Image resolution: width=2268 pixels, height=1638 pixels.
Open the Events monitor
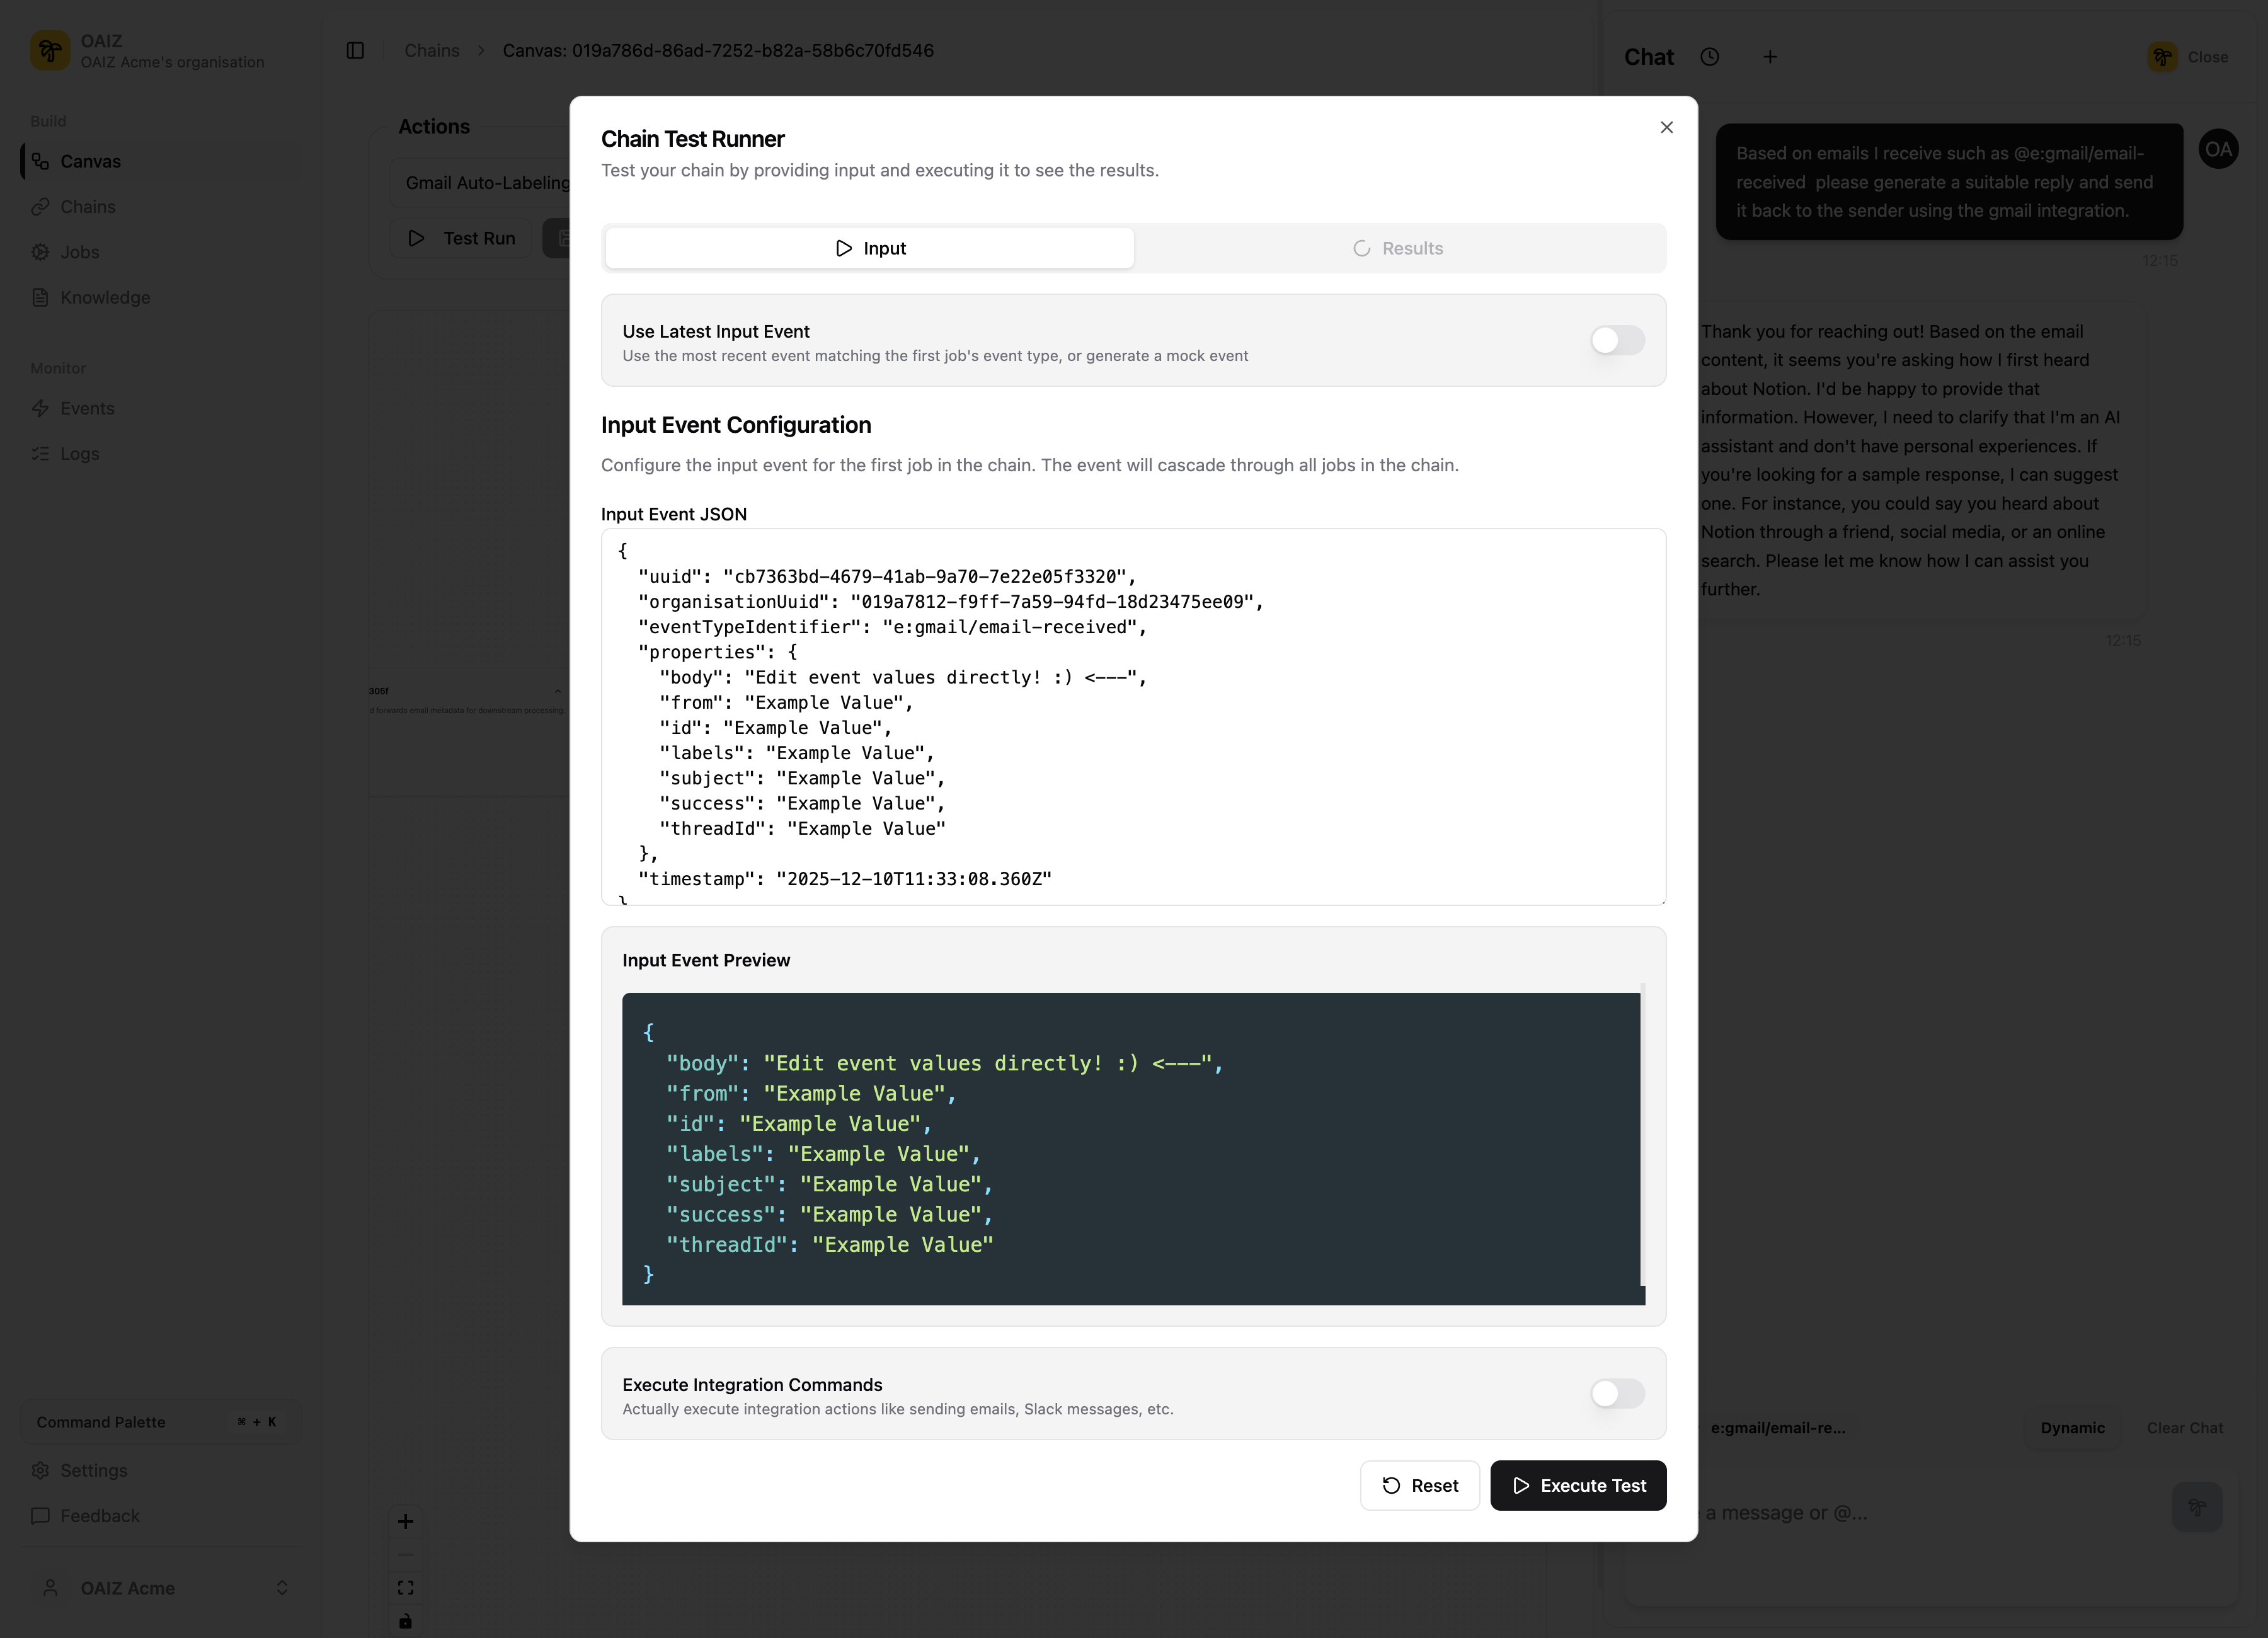point(87,408)
